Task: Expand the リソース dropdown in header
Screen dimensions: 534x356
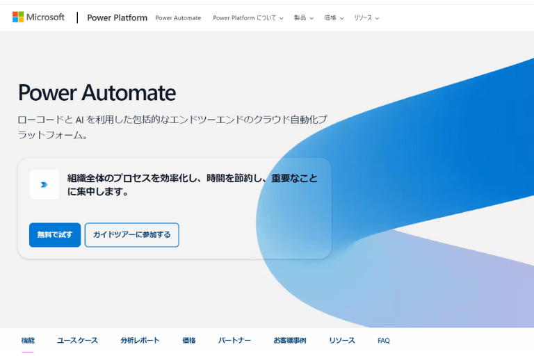Action: (366, 17)
